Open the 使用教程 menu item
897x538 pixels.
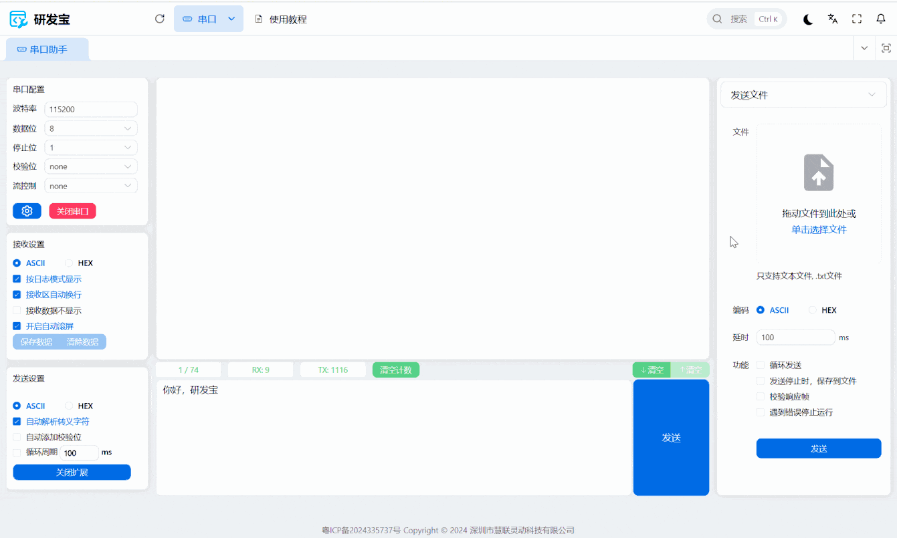click(281, 19)
